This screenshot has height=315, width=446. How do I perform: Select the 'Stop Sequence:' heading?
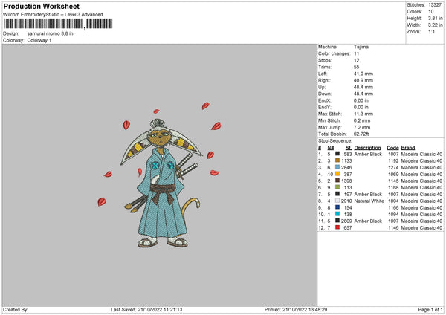click(x=334, y=140)
